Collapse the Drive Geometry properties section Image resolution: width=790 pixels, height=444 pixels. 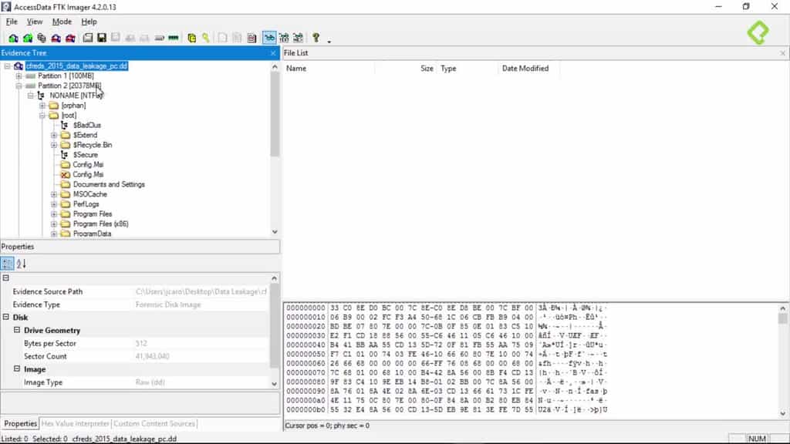point(17,330)
